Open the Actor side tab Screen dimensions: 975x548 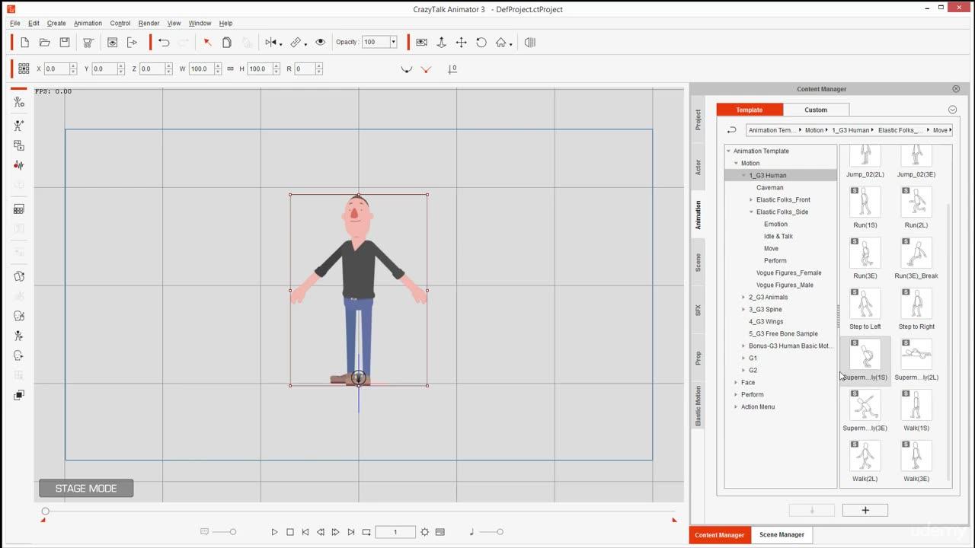pyautogui.click(x=698, y=167)
